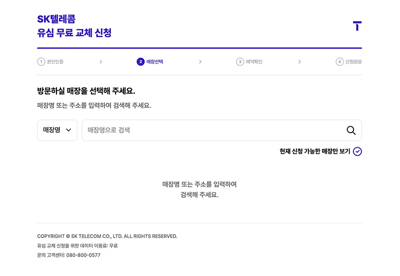The width and height of the screenshot is (400, 276).
Task: Toggle 현재 신청 가능한 매장만 보기 check circle
Action: point(357,152)
